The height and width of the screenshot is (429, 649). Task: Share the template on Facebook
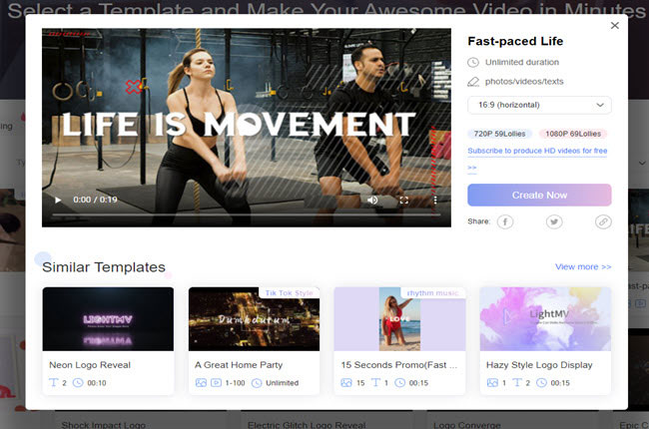505,221
